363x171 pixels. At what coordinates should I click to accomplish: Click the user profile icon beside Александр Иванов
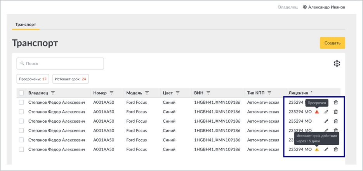point(305,7)
